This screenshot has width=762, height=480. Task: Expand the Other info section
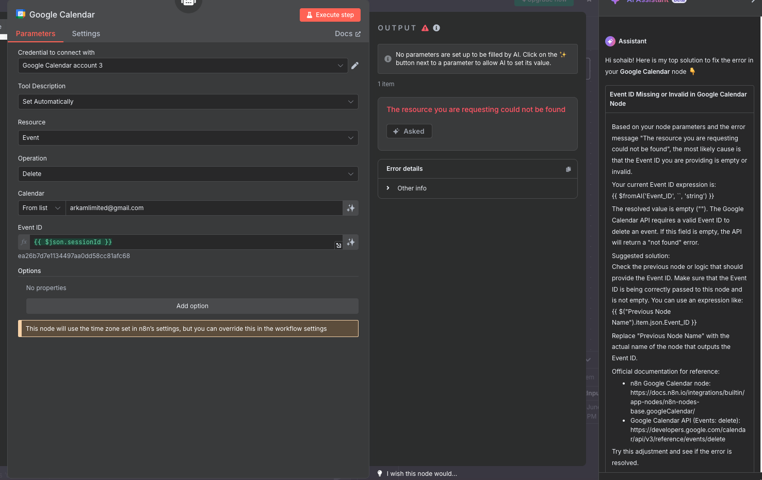(407, 188)
